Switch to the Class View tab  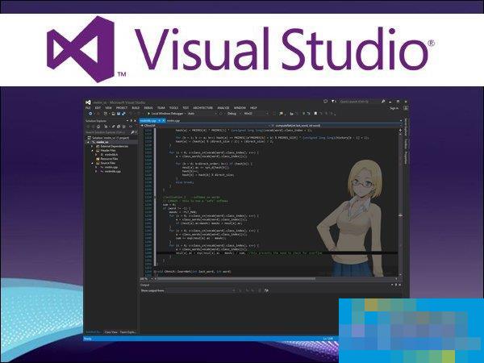[111, 332]
